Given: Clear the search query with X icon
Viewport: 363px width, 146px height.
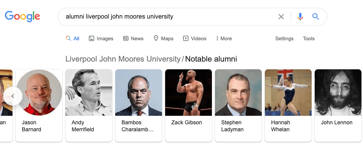Looking at the screenshot, I should [x=281, y=17].
